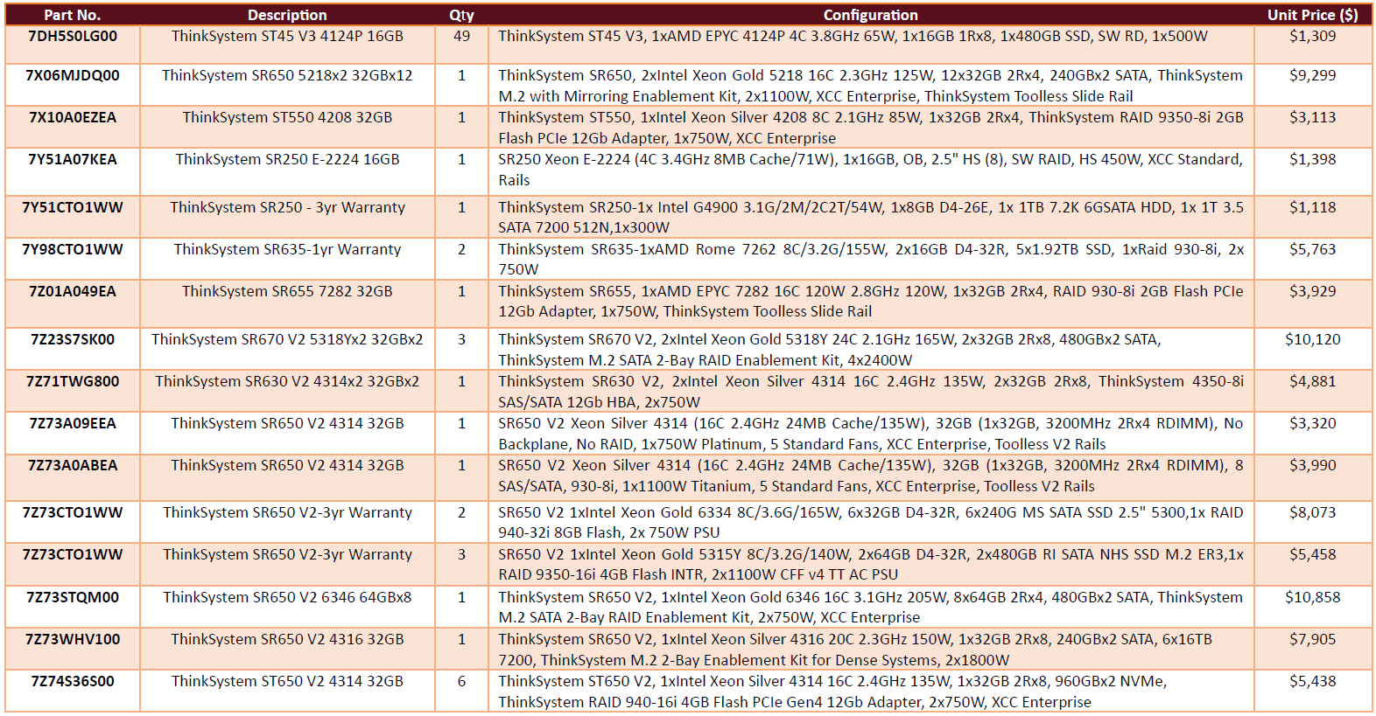Viewport: 1376px width, 716px height.
Task: Click the unit price $4,881
Action: (x=1313, y=381)
